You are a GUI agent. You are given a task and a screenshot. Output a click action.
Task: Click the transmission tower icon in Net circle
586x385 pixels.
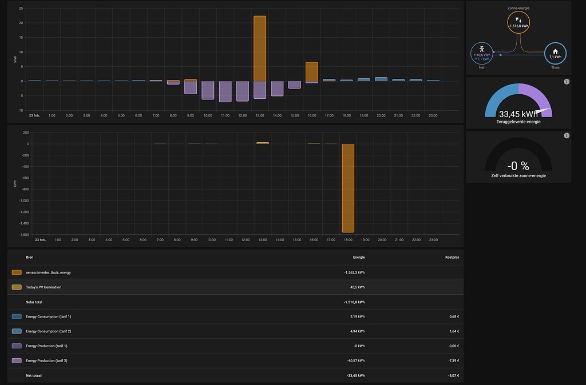[481, 49]
